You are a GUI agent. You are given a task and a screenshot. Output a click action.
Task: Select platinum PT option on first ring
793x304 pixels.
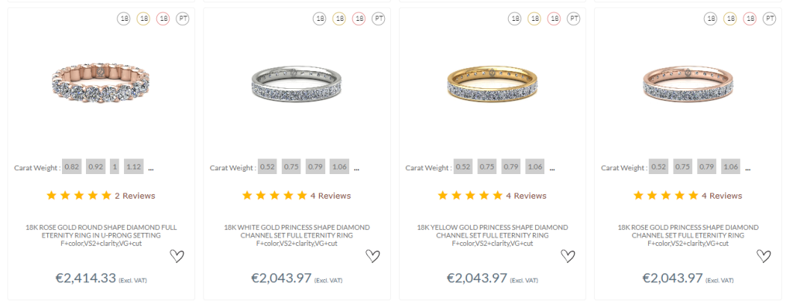coord(183,19)
